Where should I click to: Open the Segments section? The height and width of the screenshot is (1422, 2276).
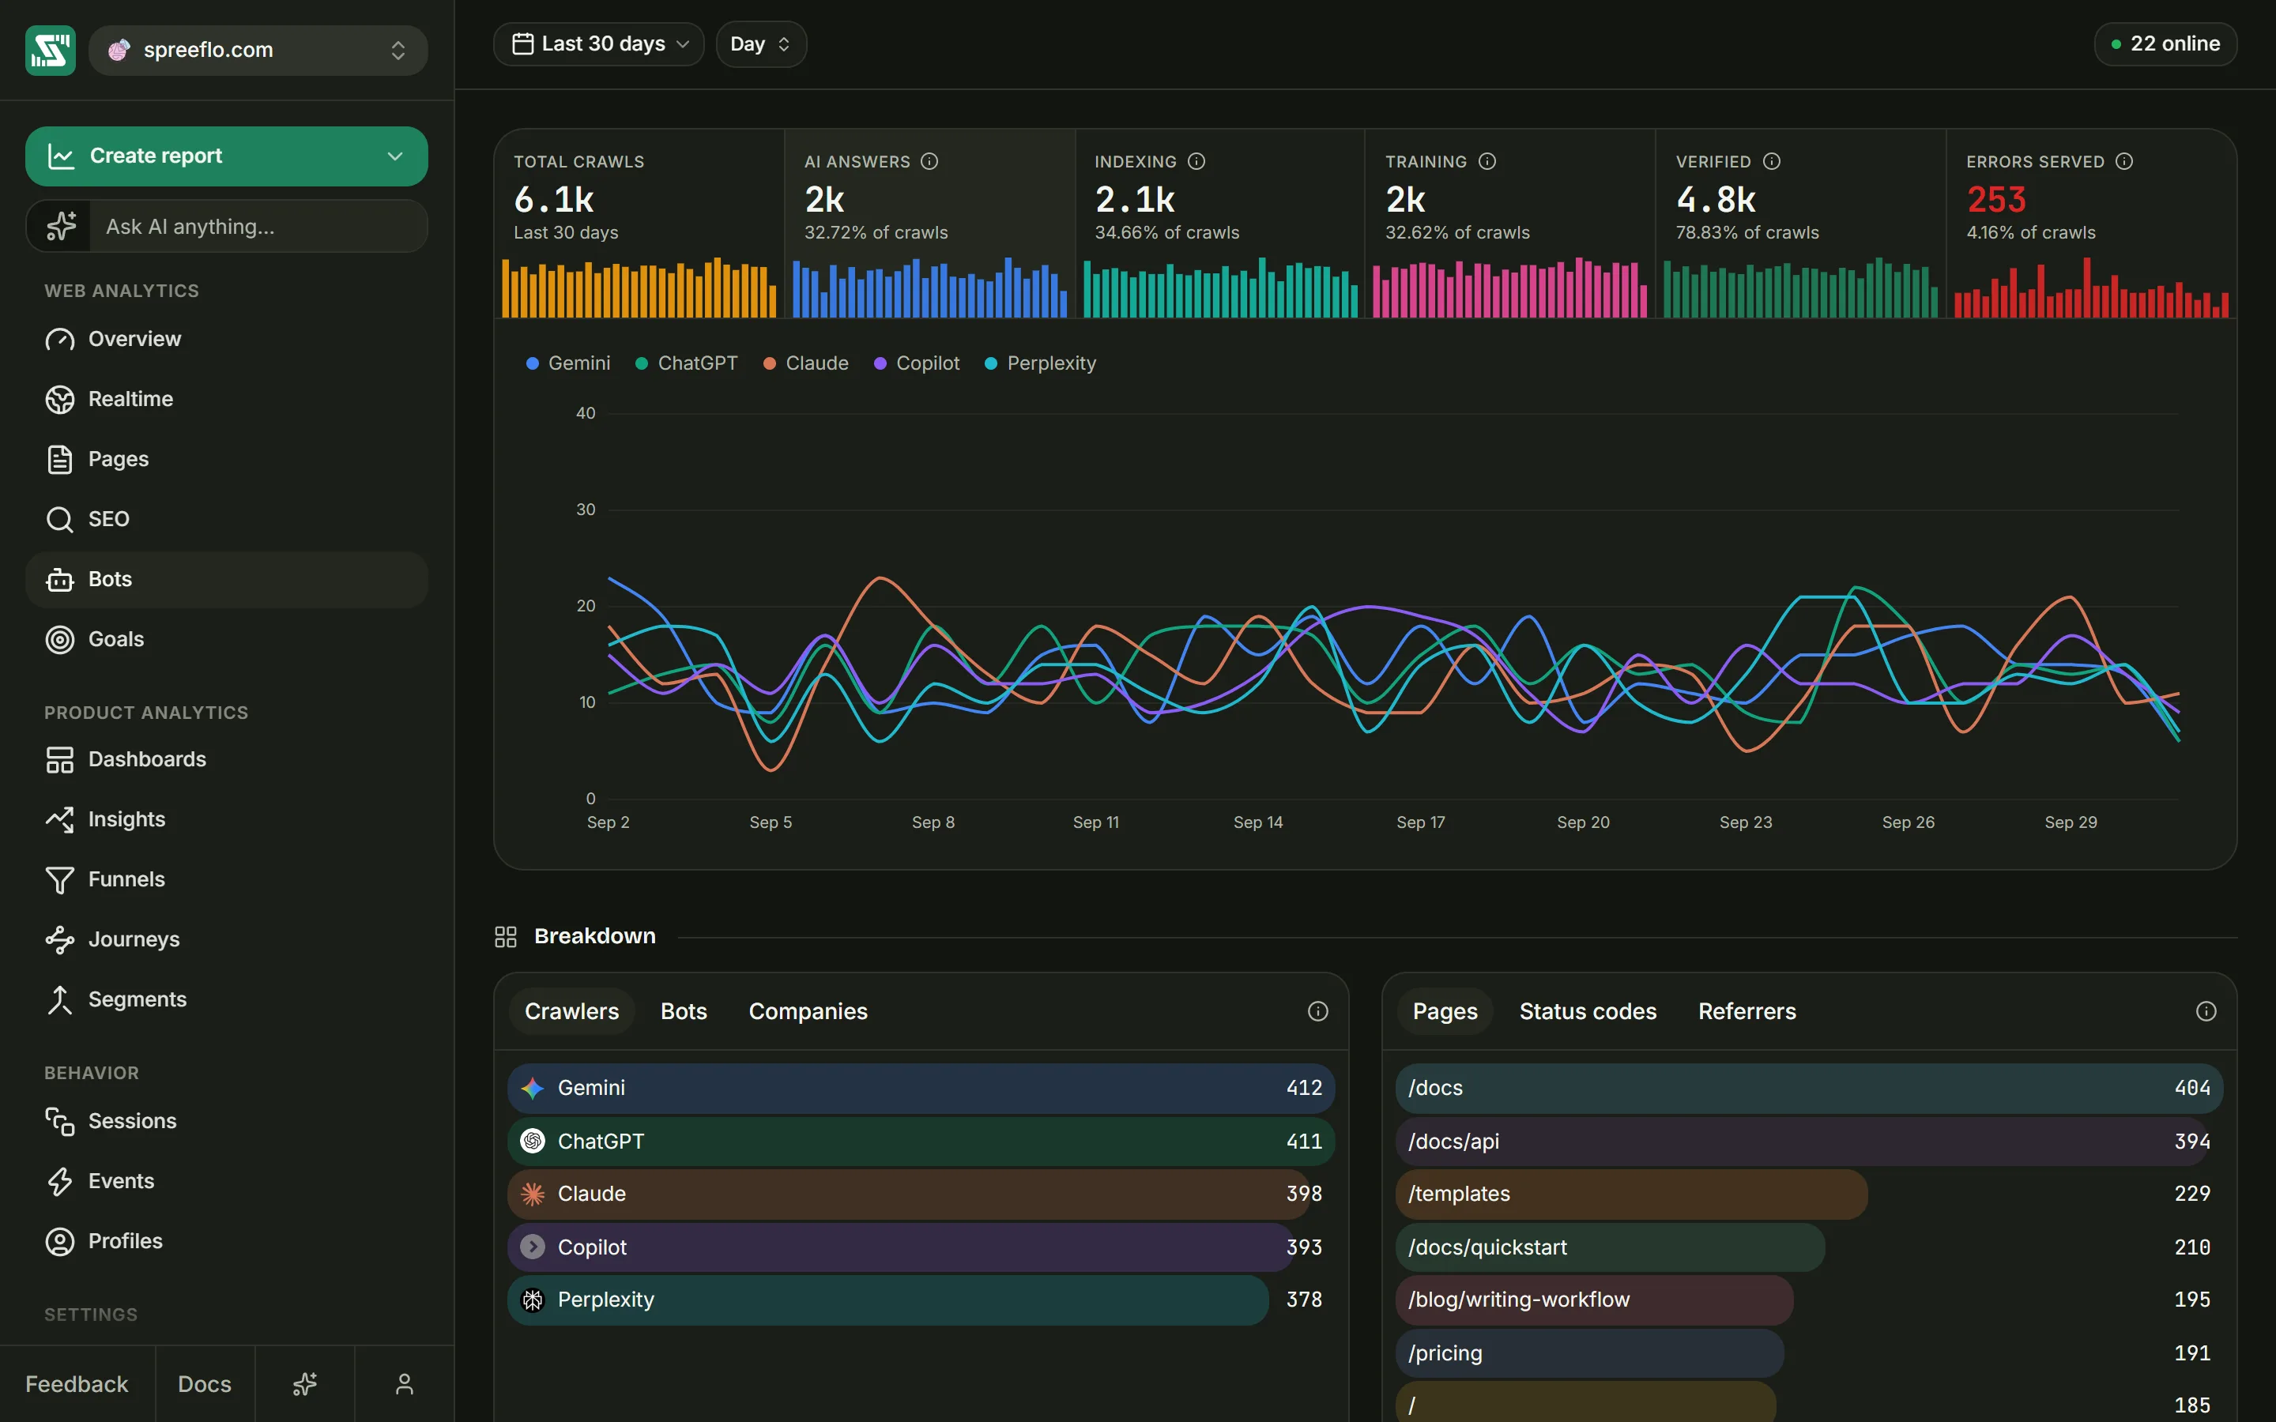227,999
